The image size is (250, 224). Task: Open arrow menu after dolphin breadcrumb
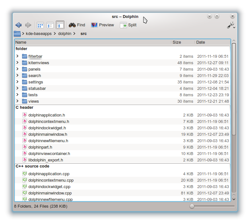click(x=74, y=34)
